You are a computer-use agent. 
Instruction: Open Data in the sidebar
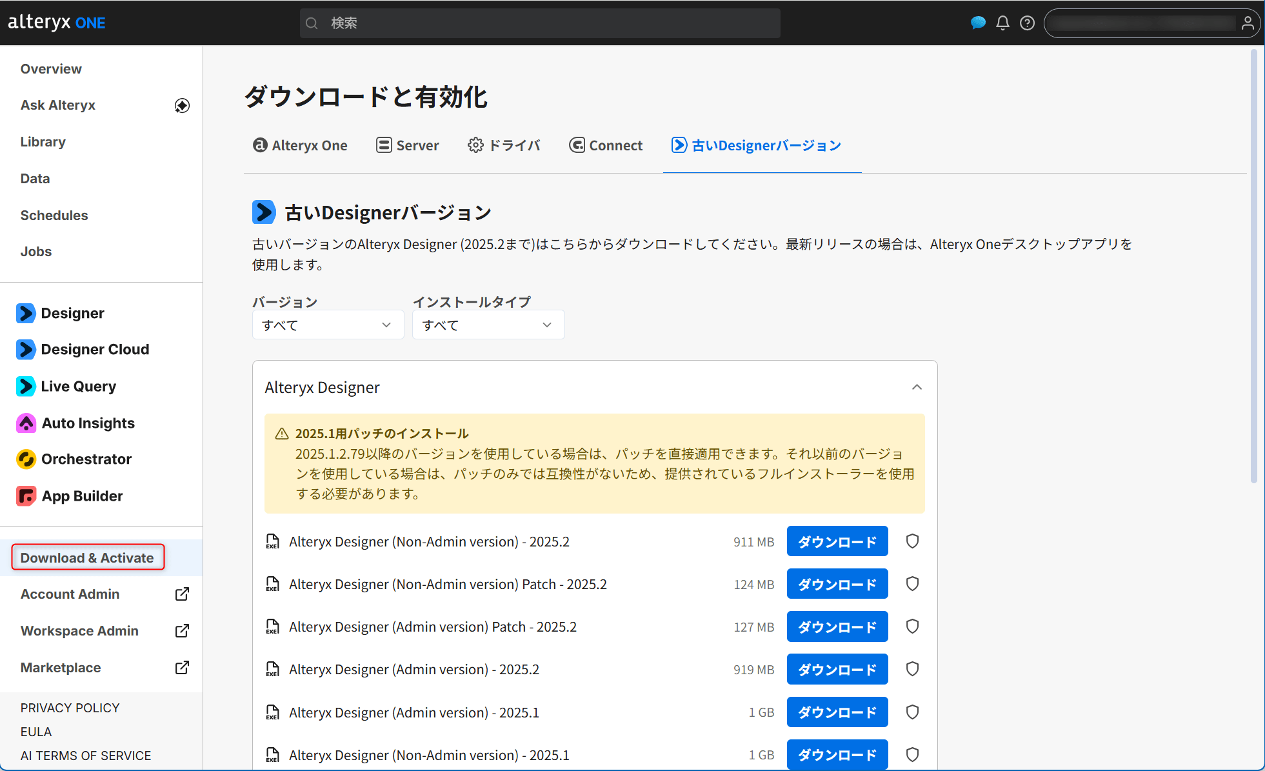(35, 179)
